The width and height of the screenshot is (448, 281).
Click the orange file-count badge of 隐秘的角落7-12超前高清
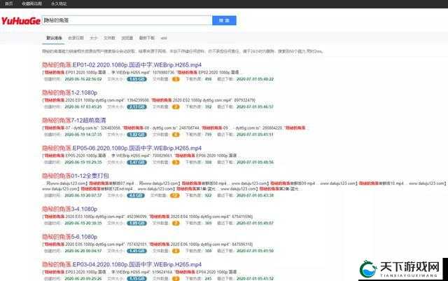coord(176,135)
